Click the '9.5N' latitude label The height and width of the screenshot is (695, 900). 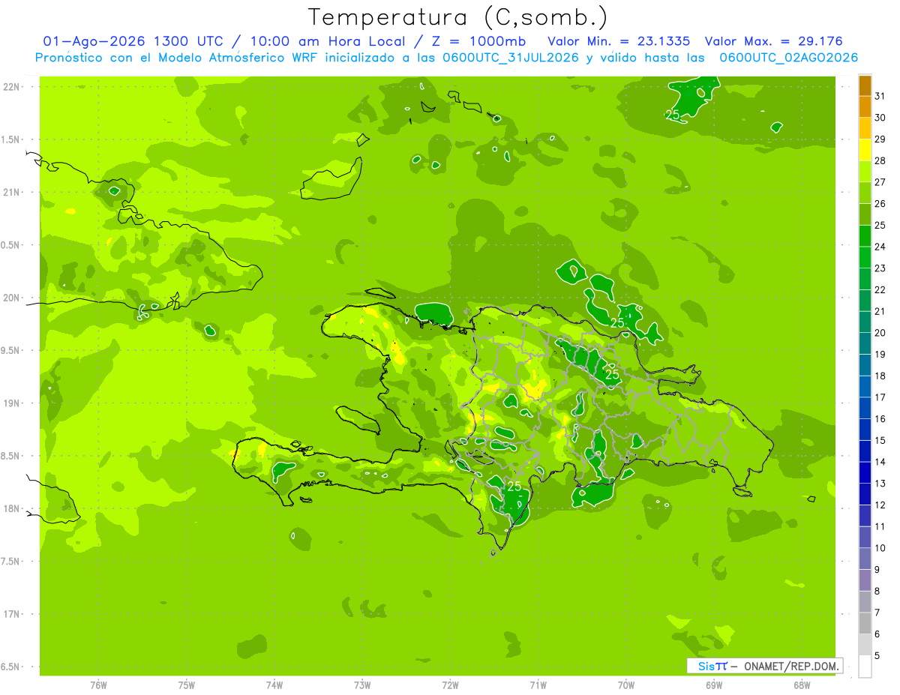[11, 350]
